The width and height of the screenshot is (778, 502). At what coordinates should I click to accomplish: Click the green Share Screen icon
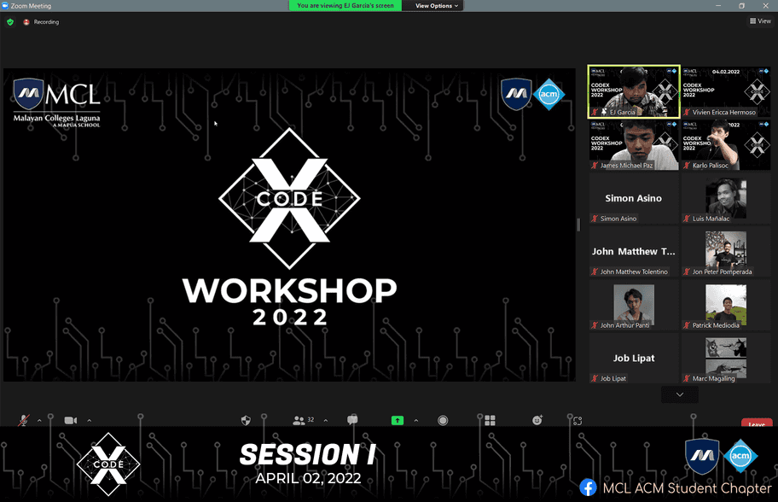[398, 420]
